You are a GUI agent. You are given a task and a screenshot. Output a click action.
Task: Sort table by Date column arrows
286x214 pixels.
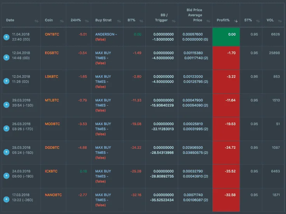pos(37,21)
